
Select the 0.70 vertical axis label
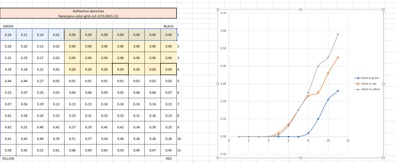click(x=223, y=13)
